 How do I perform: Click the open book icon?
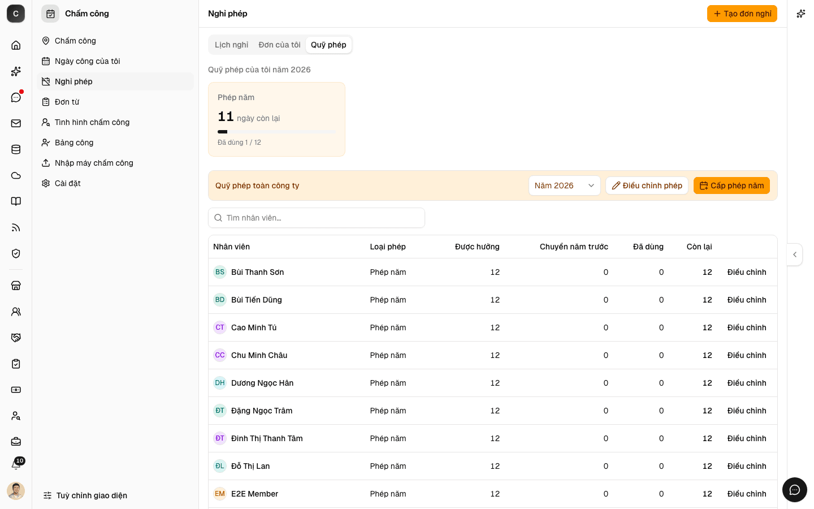[x=16, y=201]
